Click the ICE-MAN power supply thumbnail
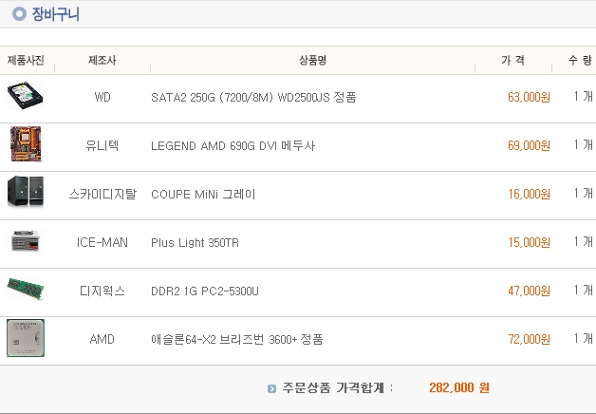596x414 pixels. point(26,240)
